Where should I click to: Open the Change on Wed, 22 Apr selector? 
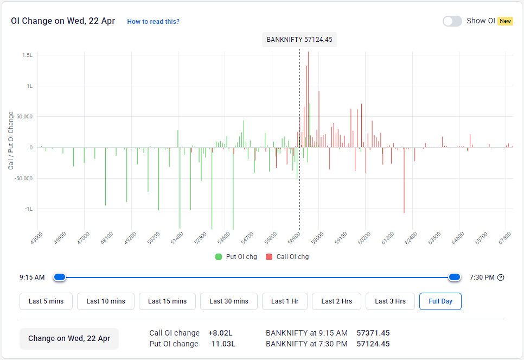tap(69, 338)
